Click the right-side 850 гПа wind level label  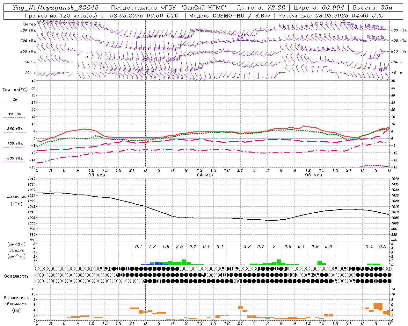tap(399, 51)
